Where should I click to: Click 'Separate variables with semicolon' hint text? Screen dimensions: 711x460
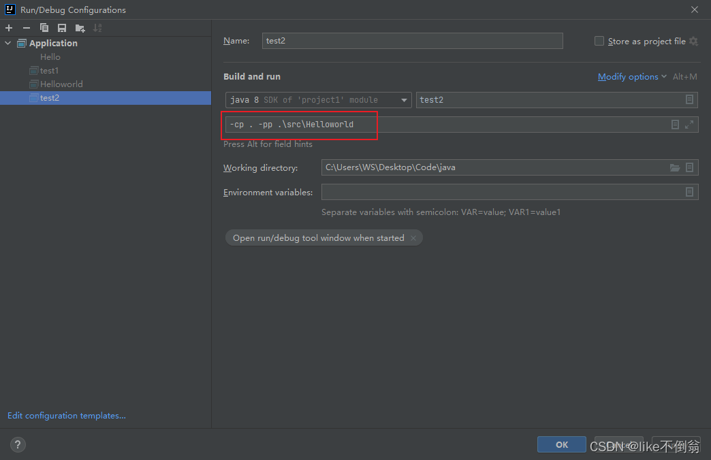(x=441, y=212)
